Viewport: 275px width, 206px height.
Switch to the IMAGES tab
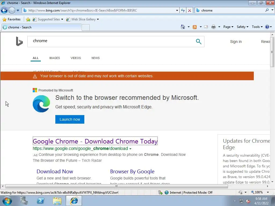pos(55,58)
